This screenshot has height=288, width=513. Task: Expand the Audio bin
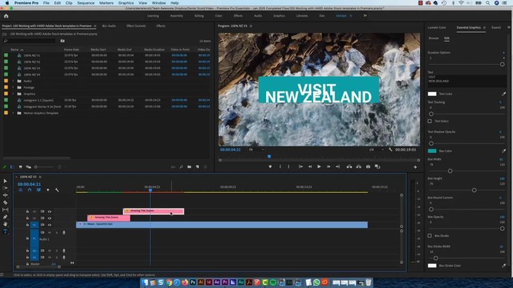(13, 81)
